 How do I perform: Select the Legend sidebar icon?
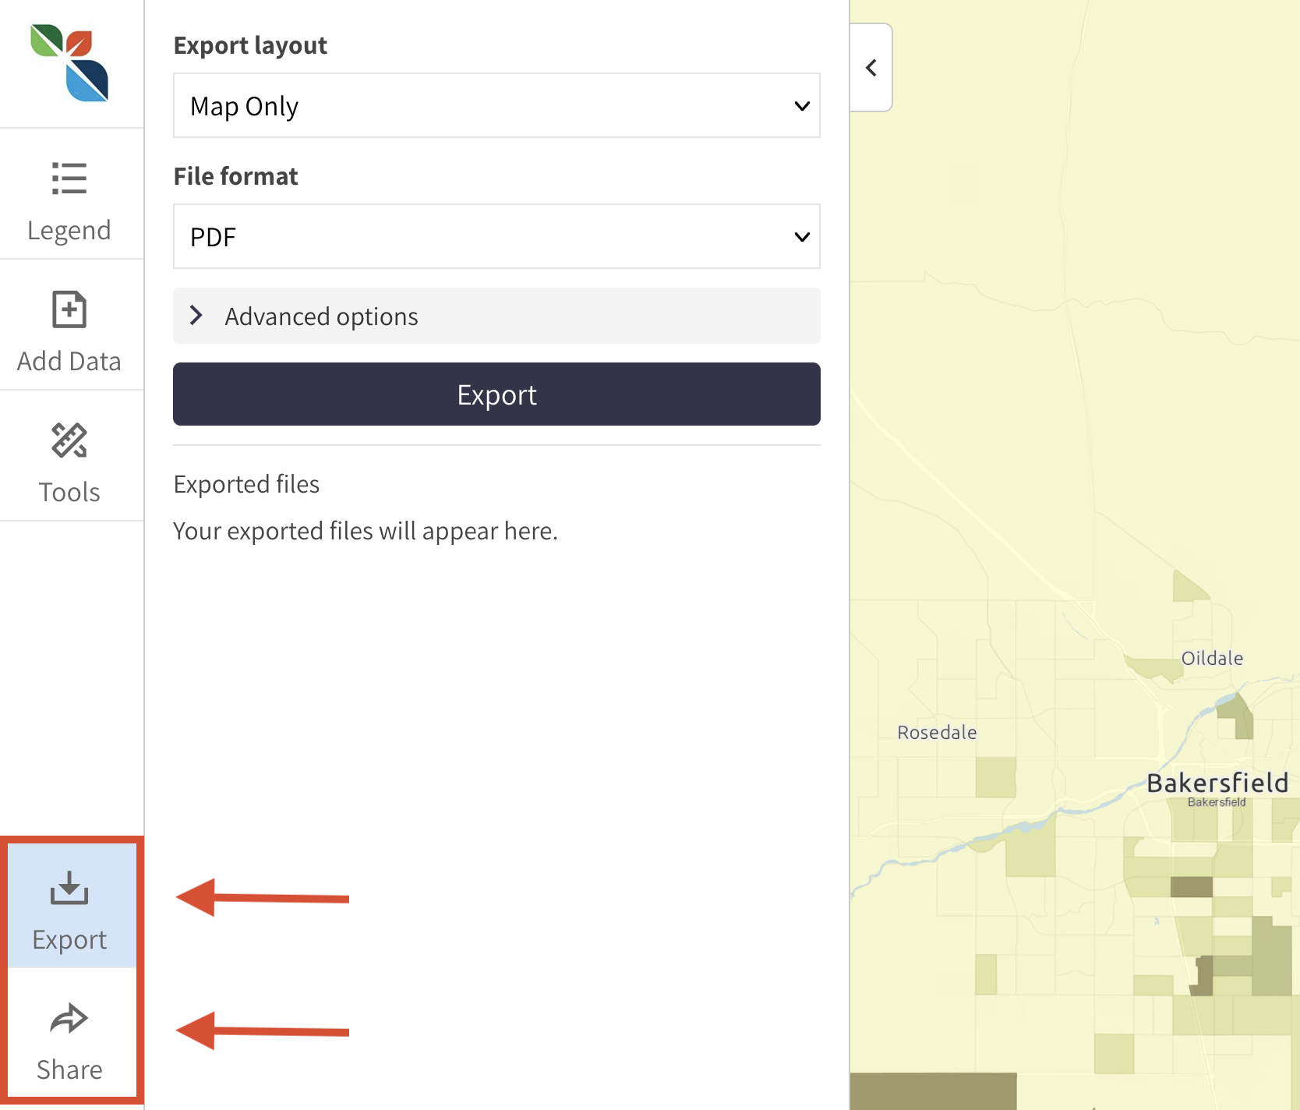pos(69,193)
